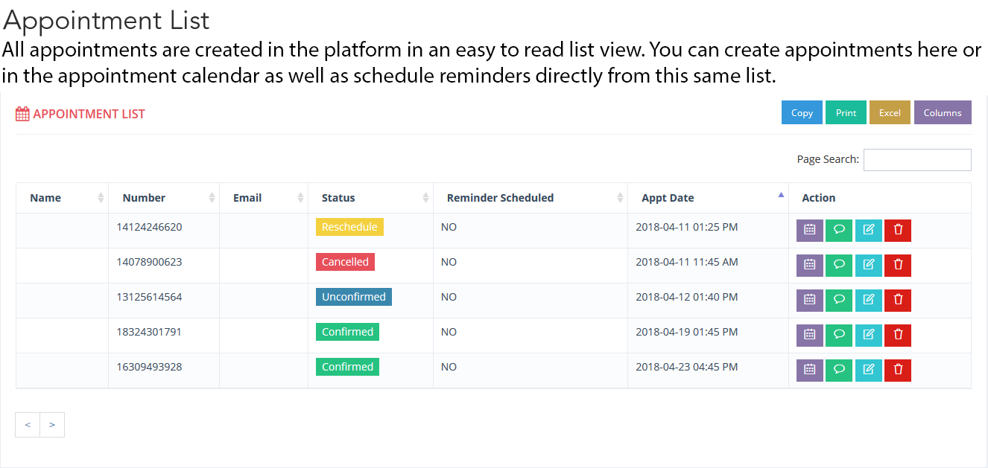Go to previous page of appointments

point(28,425)
